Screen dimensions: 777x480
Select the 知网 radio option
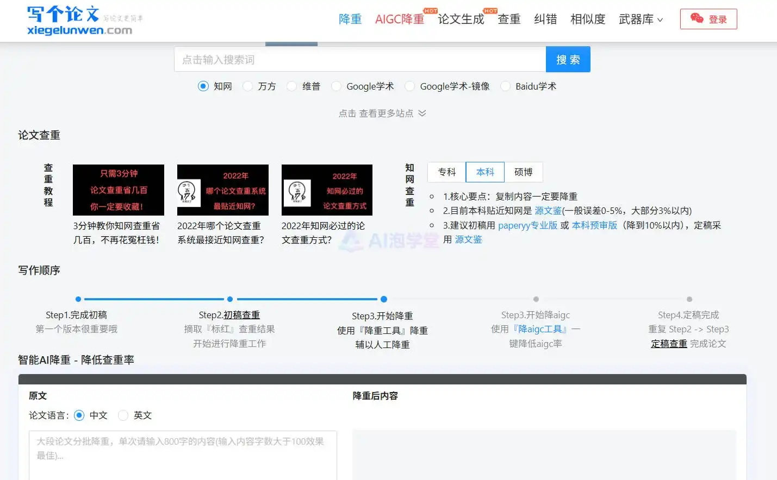203,86
